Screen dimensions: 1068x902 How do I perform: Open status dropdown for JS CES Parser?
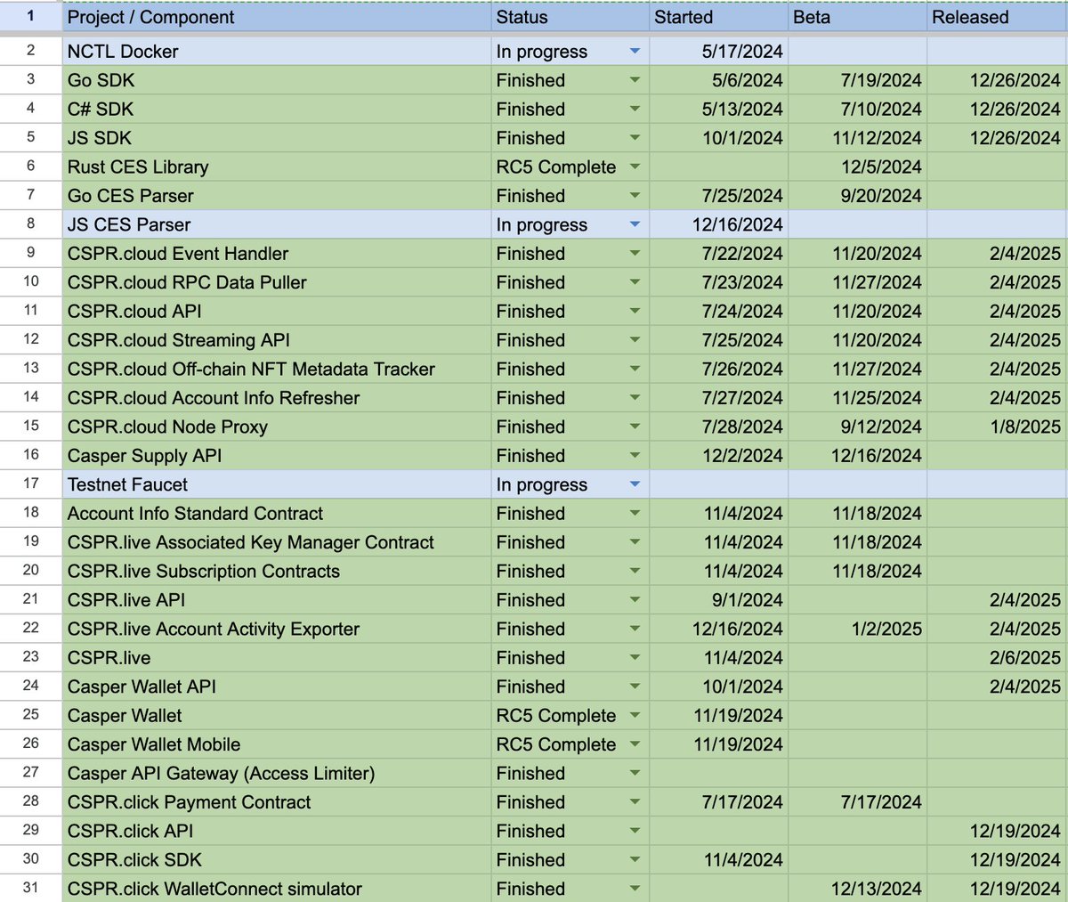point(635,224)
